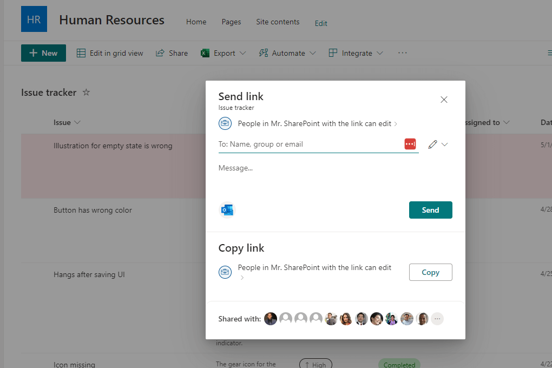The image size is (552, 368).
Task: Click the Completed status pill
Action: (x=399, y=364)
